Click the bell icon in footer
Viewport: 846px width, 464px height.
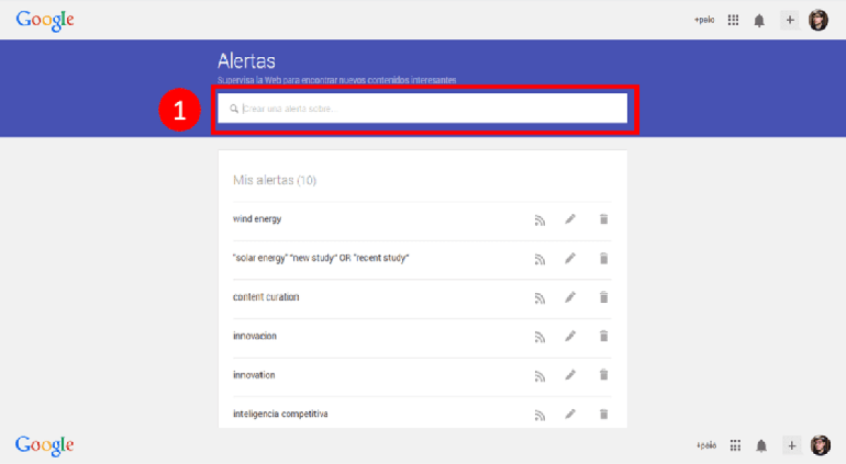[x=761, y=445]
